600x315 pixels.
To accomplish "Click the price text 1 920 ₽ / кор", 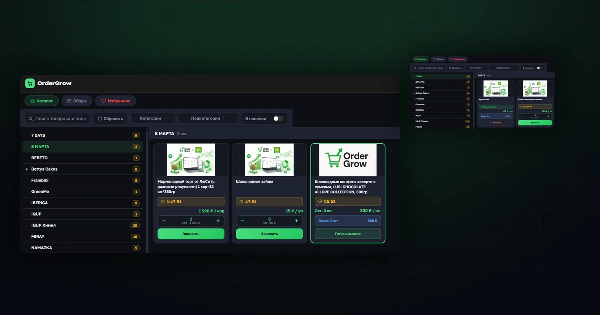I will point(211,211).
